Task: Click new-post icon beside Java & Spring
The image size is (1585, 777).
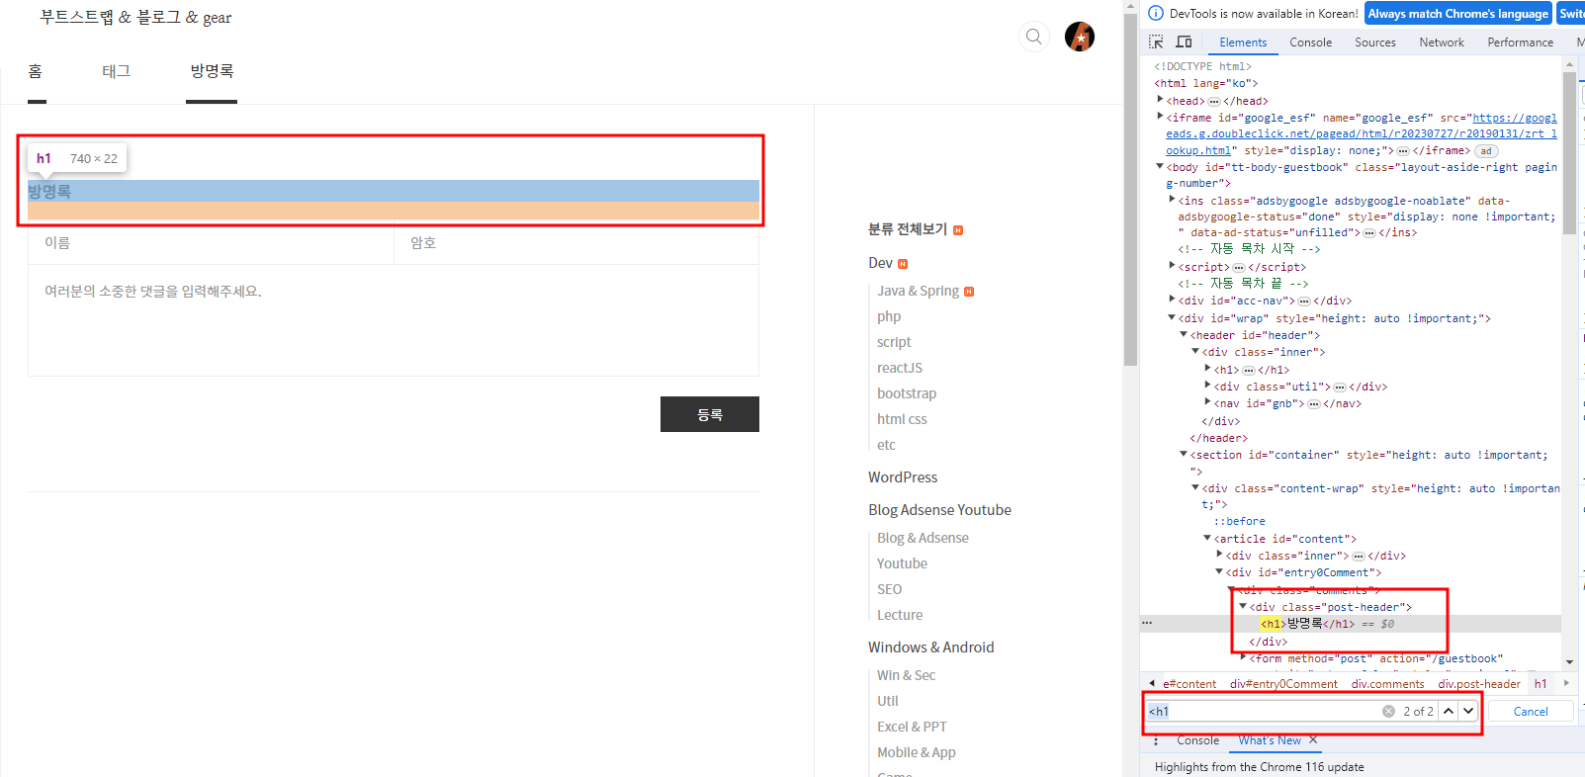Action: click(969, 292)
